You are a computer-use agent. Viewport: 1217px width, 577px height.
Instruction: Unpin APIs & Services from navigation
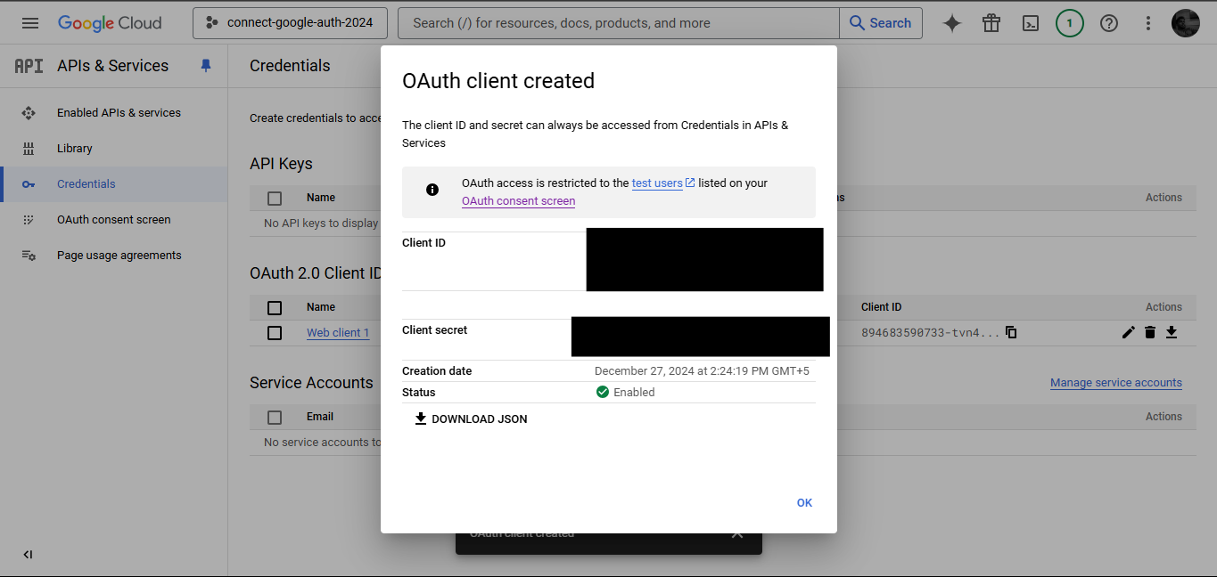(x=206, y=65)
